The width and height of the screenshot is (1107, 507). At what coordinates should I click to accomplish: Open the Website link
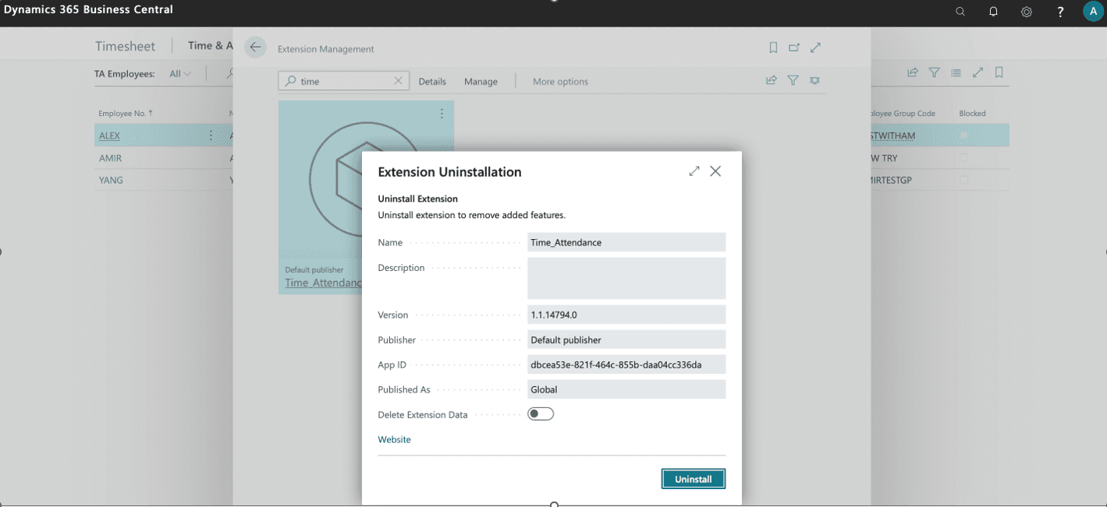[394, 439]
